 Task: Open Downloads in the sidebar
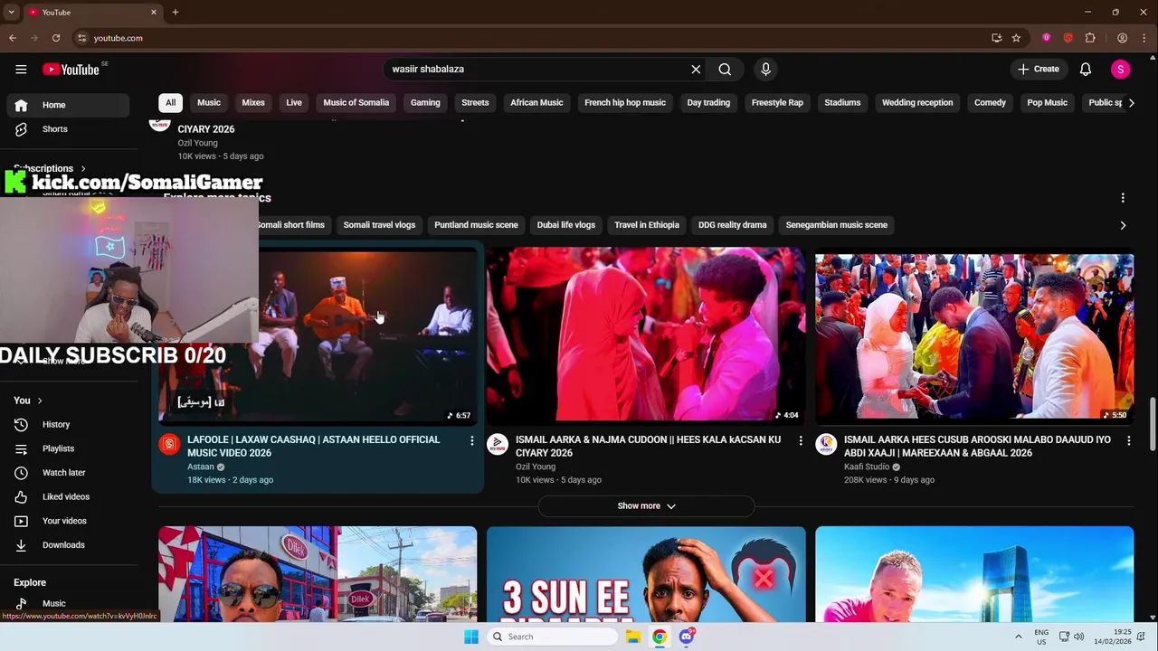68,545
